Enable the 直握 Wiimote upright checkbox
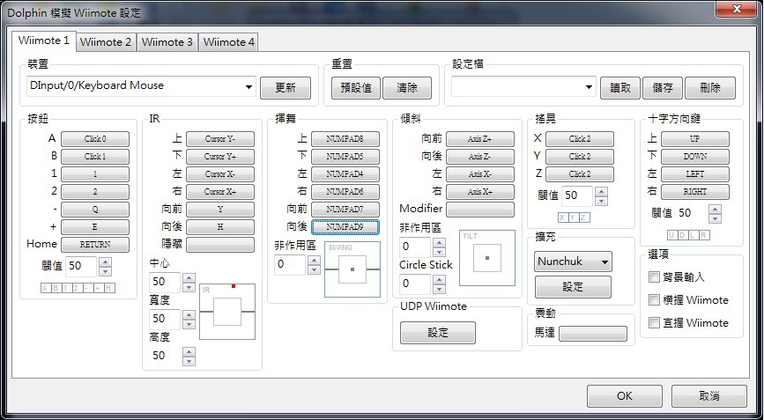 tap(654, 322)
